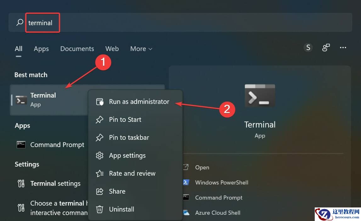Select the Run as administrator shield icon
Image resolution: width=361 pixels, height=221 pixels.
pyautogui.click(x=99, y=102)
